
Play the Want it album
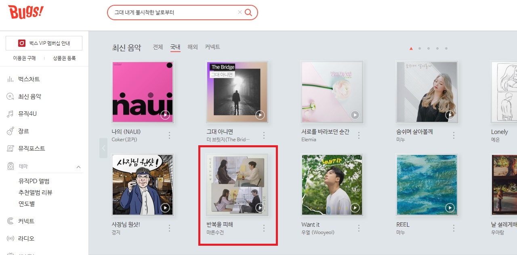tap(355, 208)
